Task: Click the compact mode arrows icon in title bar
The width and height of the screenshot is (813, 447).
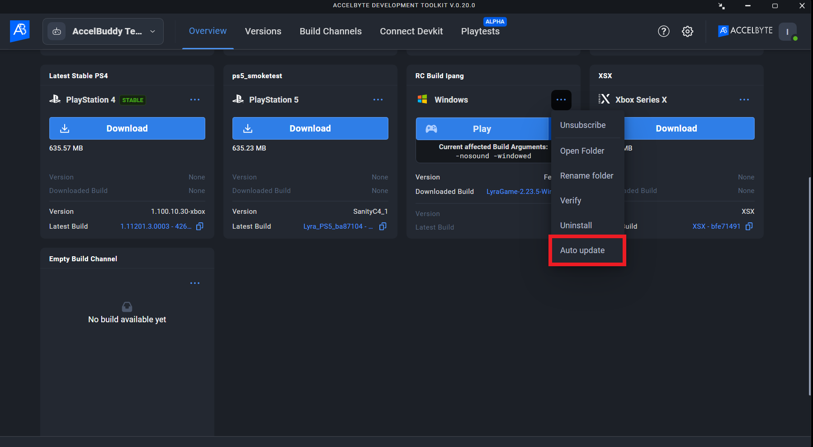Action: pyautogui.click(x=721, y=6)
